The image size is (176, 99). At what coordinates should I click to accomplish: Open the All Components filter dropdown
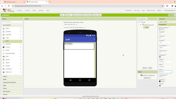pyautogui.click(x=142, y=19)
